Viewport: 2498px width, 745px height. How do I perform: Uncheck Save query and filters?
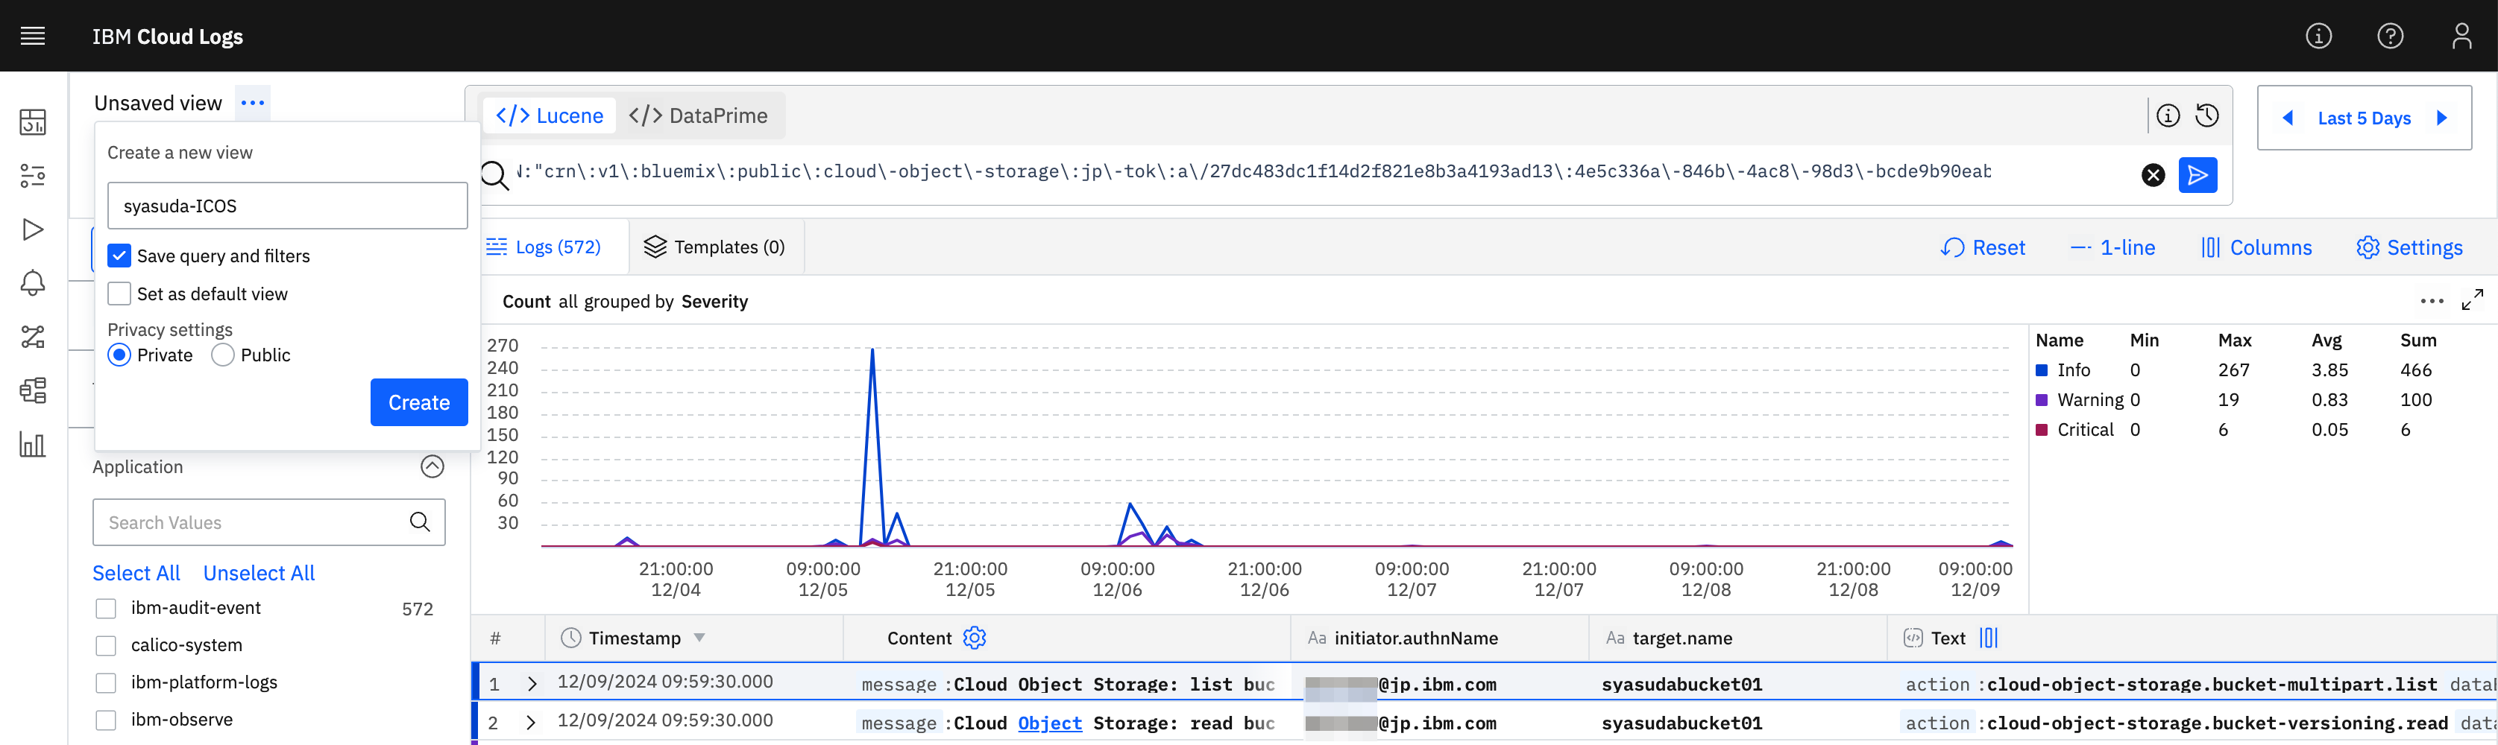pyautogui.click(x=119, y=256)
